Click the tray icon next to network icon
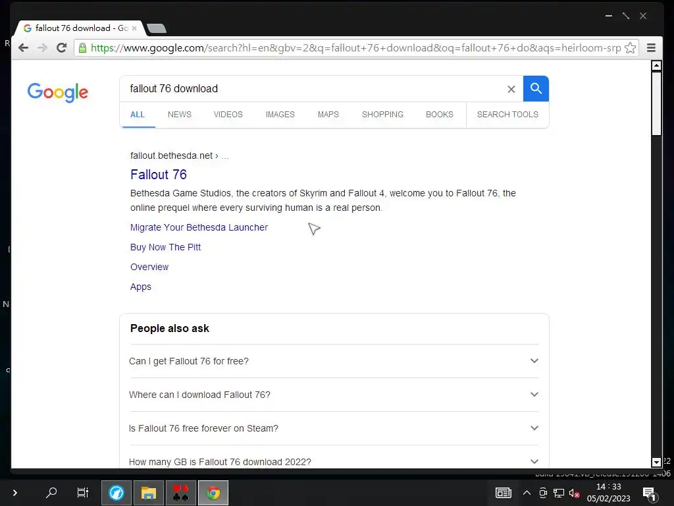 (543, 493)
